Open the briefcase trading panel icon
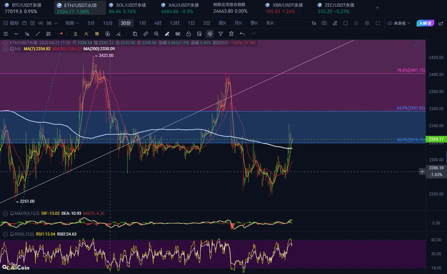The height and width of the screenshot is (274, 447). (24, 23)
